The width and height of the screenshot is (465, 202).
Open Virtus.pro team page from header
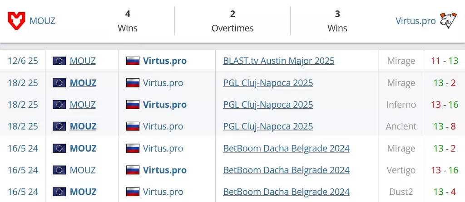tap(416, 21)
